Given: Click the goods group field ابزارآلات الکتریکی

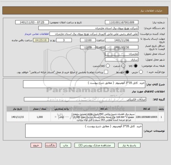Looking at the screenshot, I should 85,99.
